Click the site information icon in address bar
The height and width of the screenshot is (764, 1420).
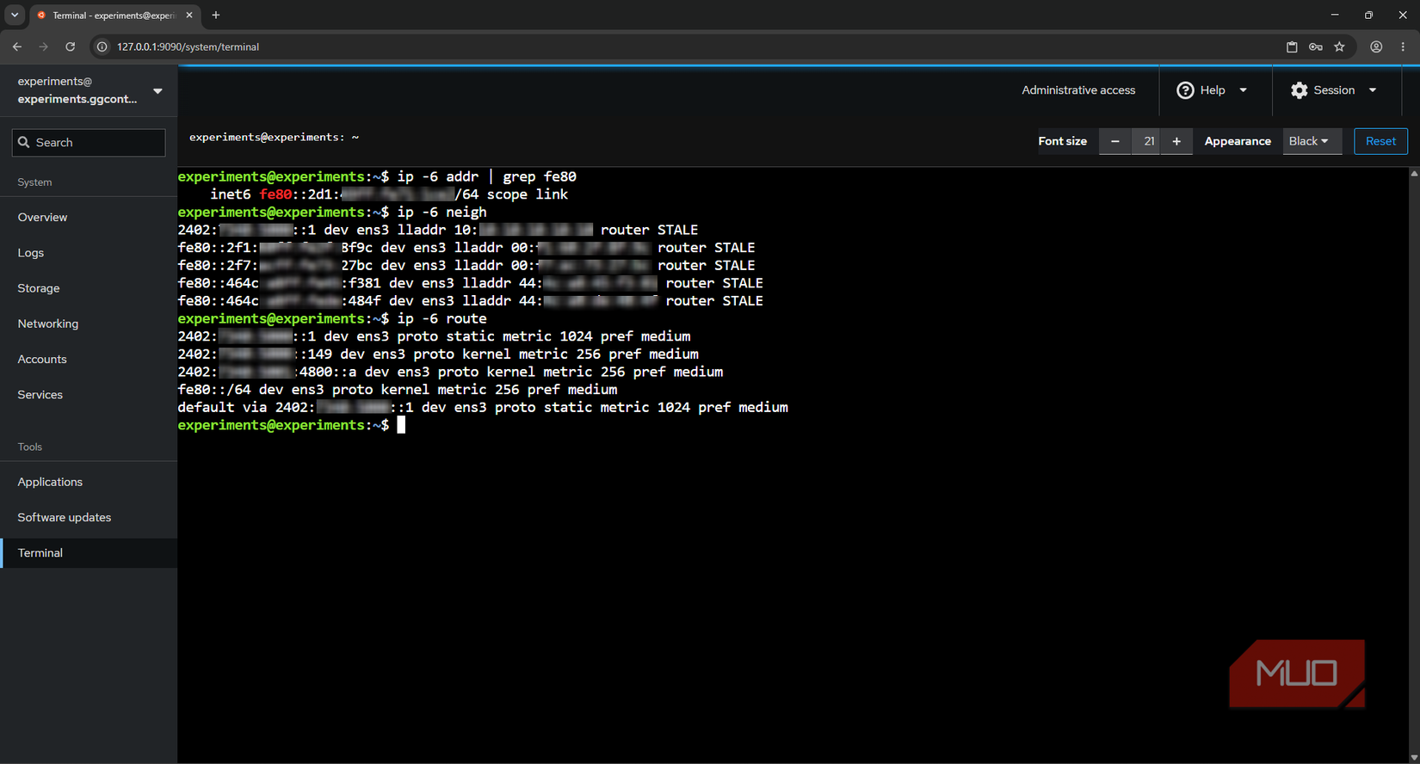pyautogui.click(x=102, y=46)
